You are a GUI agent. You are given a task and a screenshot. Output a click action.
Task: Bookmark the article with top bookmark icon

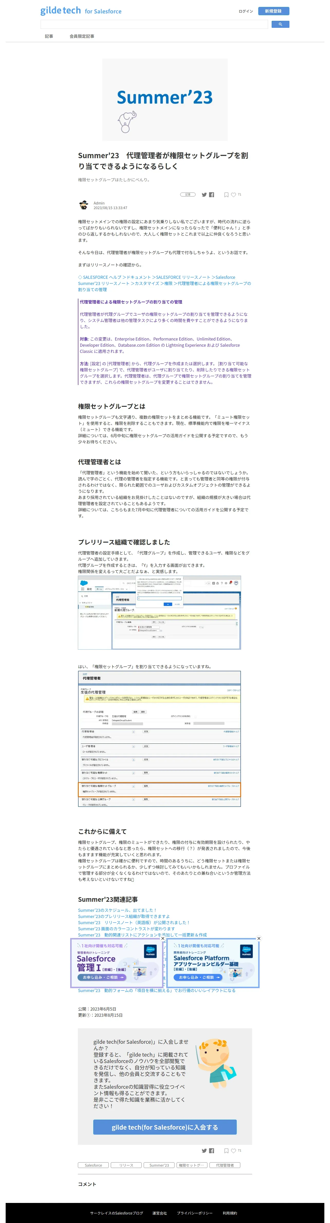point(226,195)
